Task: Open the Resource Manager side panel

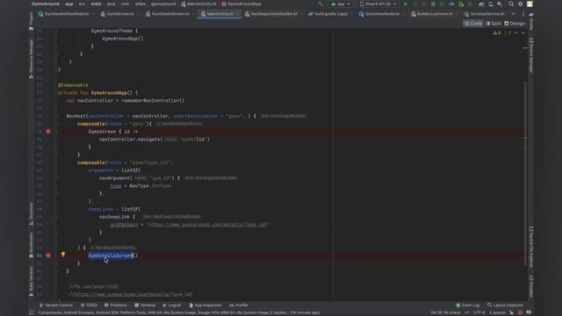Action: coord(32,59)
